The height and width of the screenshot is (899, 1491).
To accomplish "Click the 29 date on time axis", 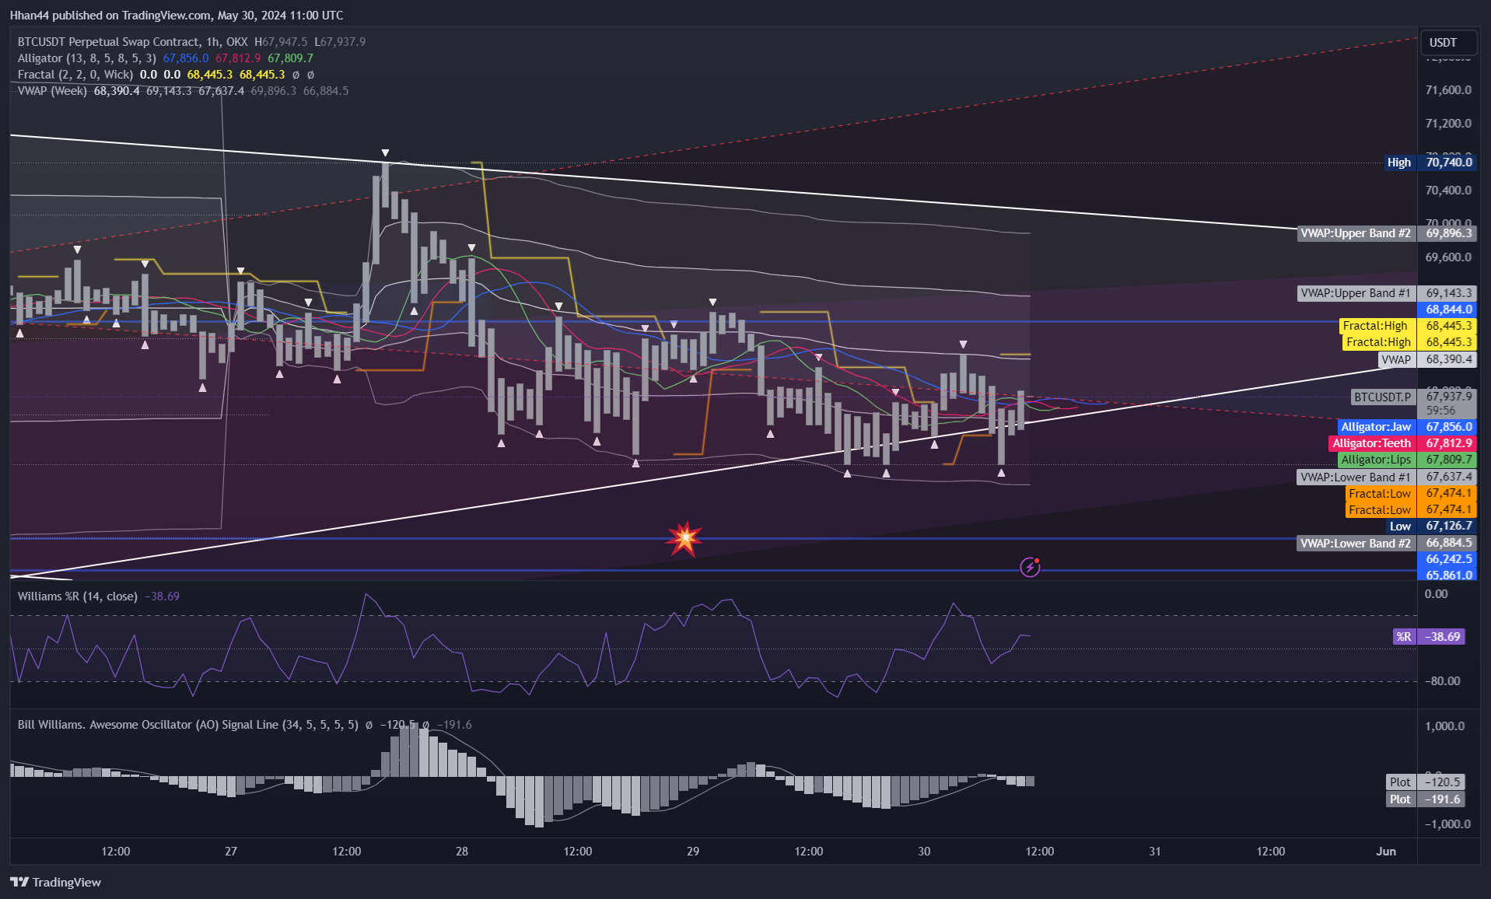I will pyautogui.click(x=693, y=852).
